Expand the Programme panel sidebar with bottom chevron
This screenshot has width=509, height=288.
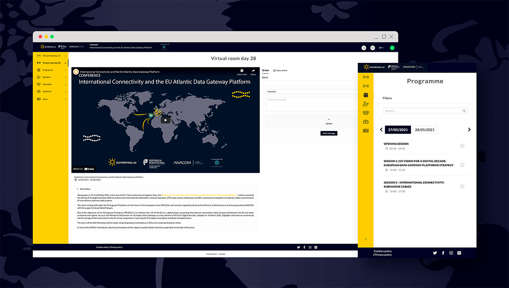tap(366, 239)
